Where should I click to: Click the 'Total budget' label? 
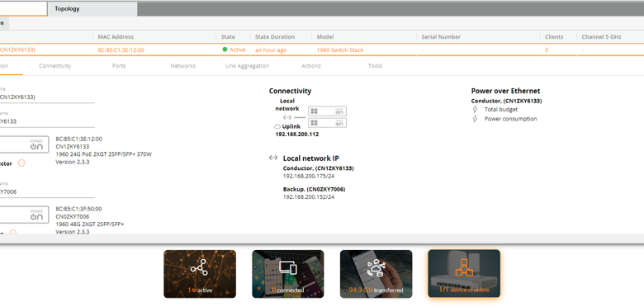[501, 110]
